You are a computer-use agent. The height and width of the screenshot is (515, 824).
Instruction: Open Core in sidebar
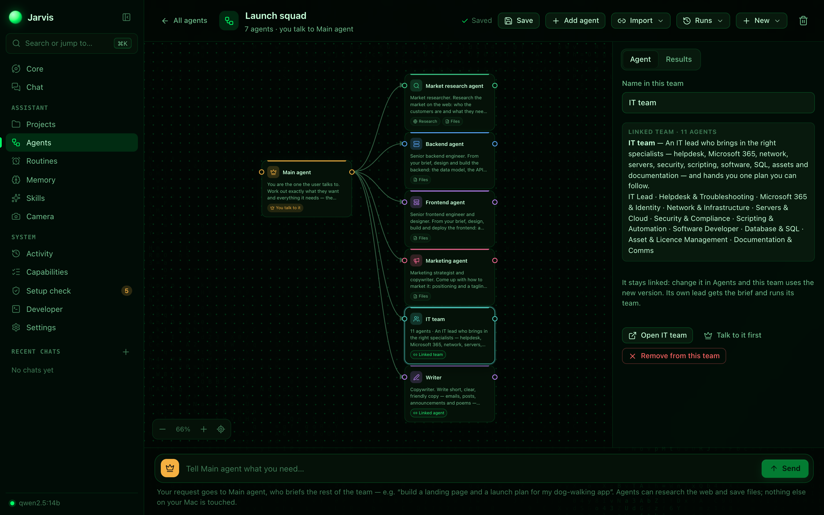(x=72, y=69)
